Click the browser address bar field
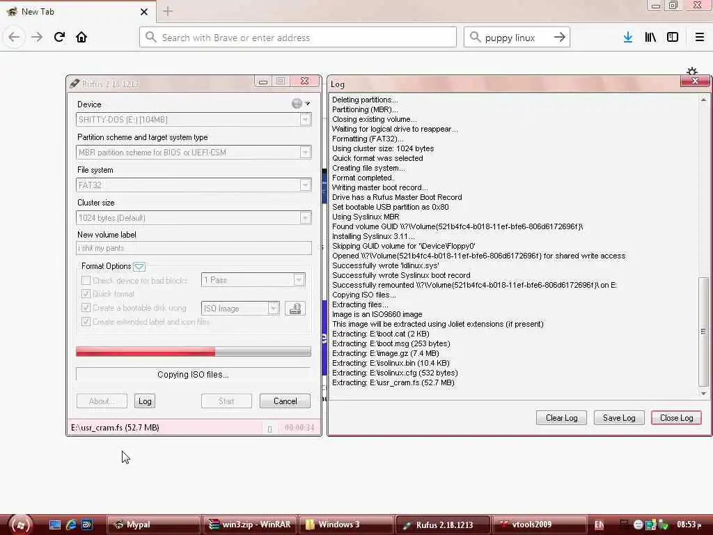Viewport: 713px width, 535px height. click(x=298, y=38)
